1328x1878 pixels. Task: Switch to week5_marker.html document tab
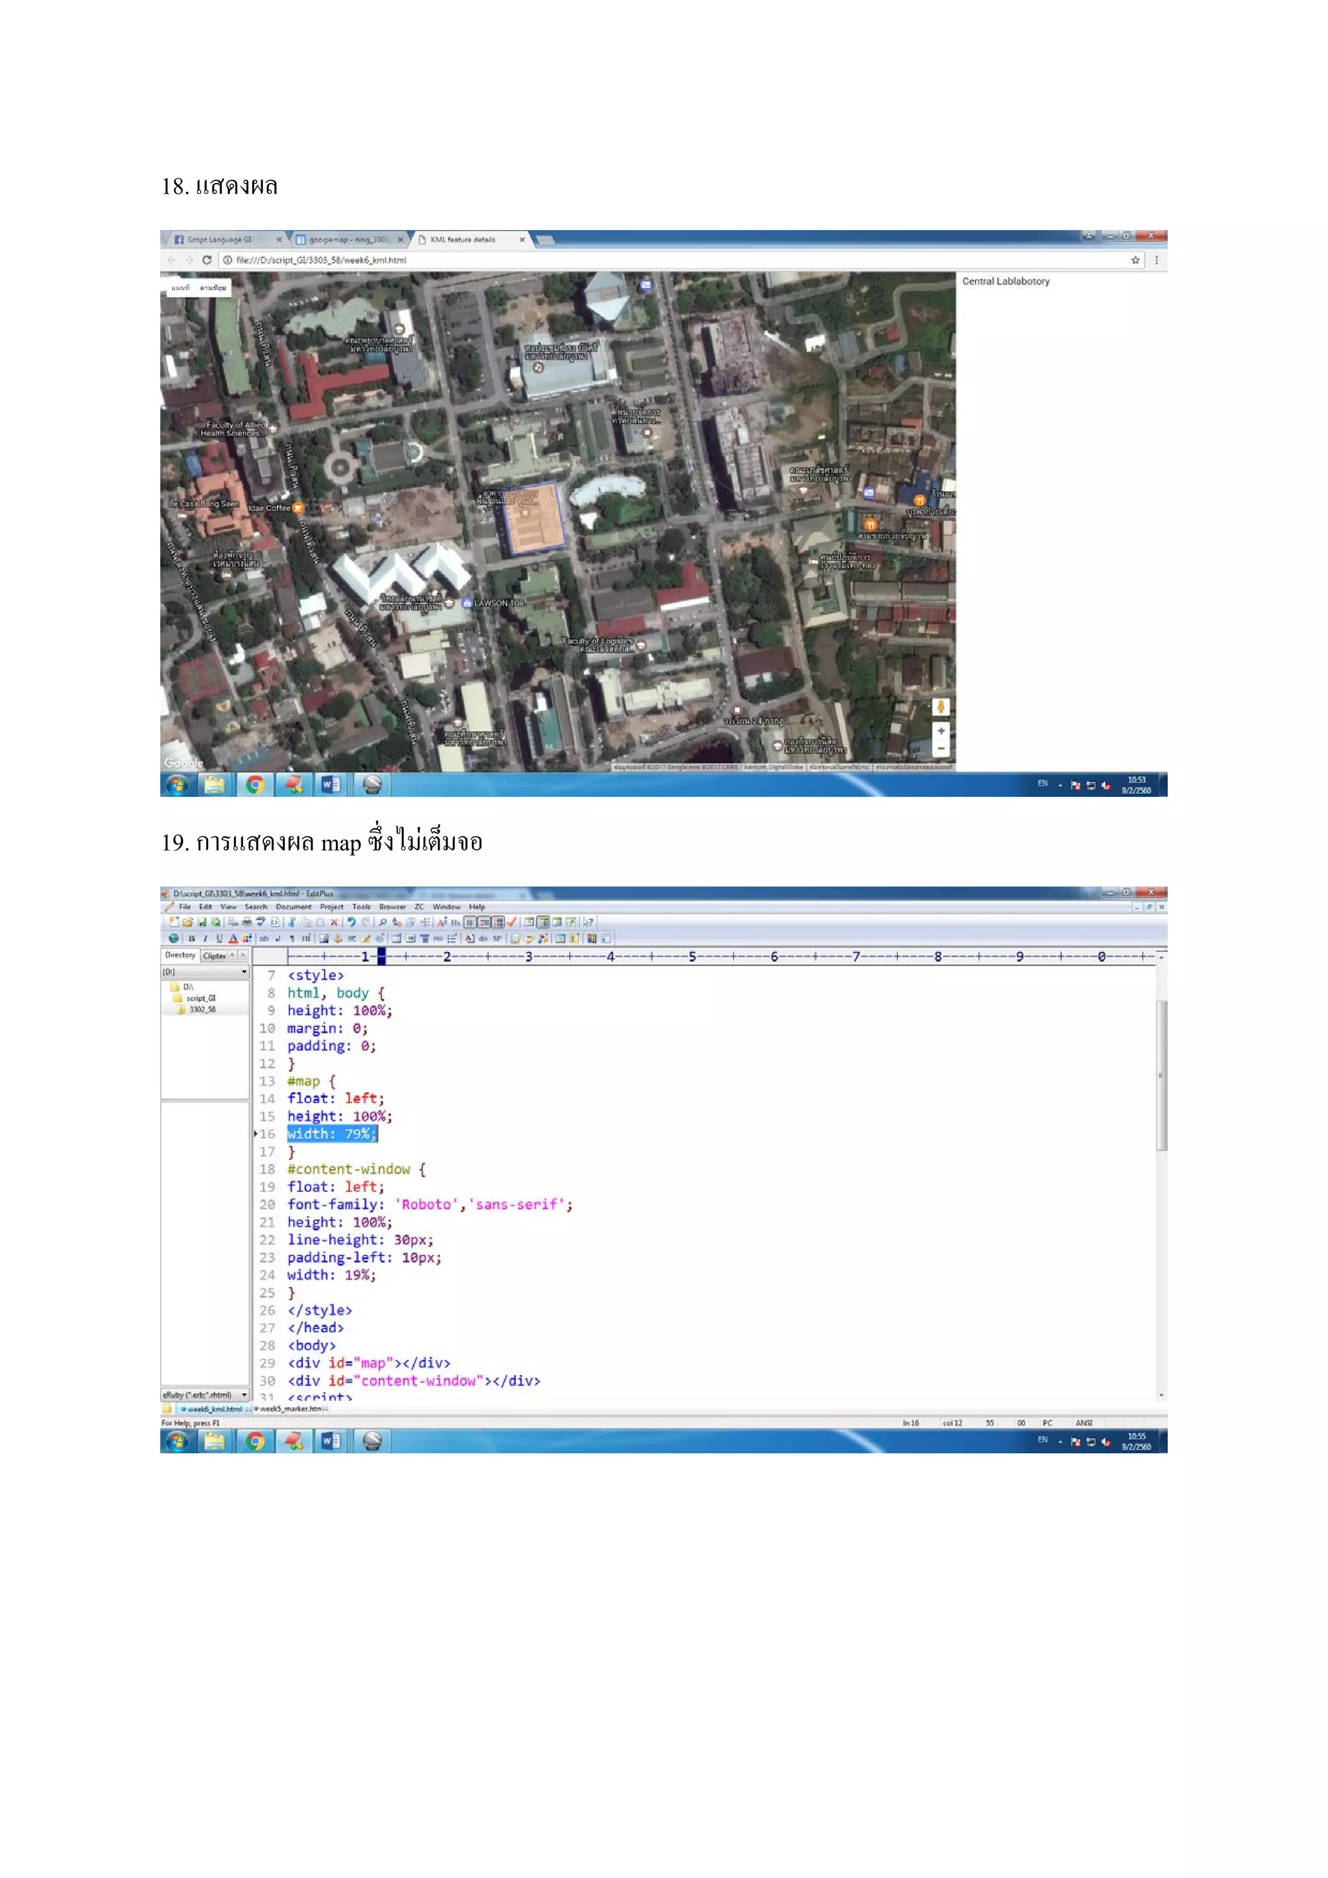(x=291, y=1408)
